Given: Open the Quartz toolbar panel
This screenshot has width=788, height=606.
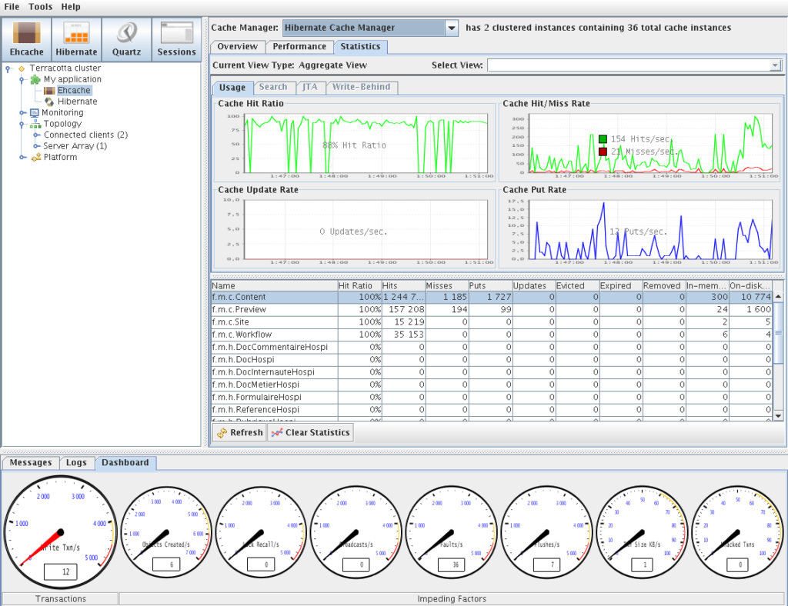Looking at the screenshot, I should [127, 40].
